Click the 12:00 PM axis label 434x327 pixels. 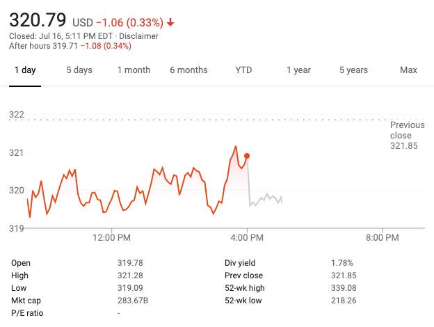tap(111, 237)
